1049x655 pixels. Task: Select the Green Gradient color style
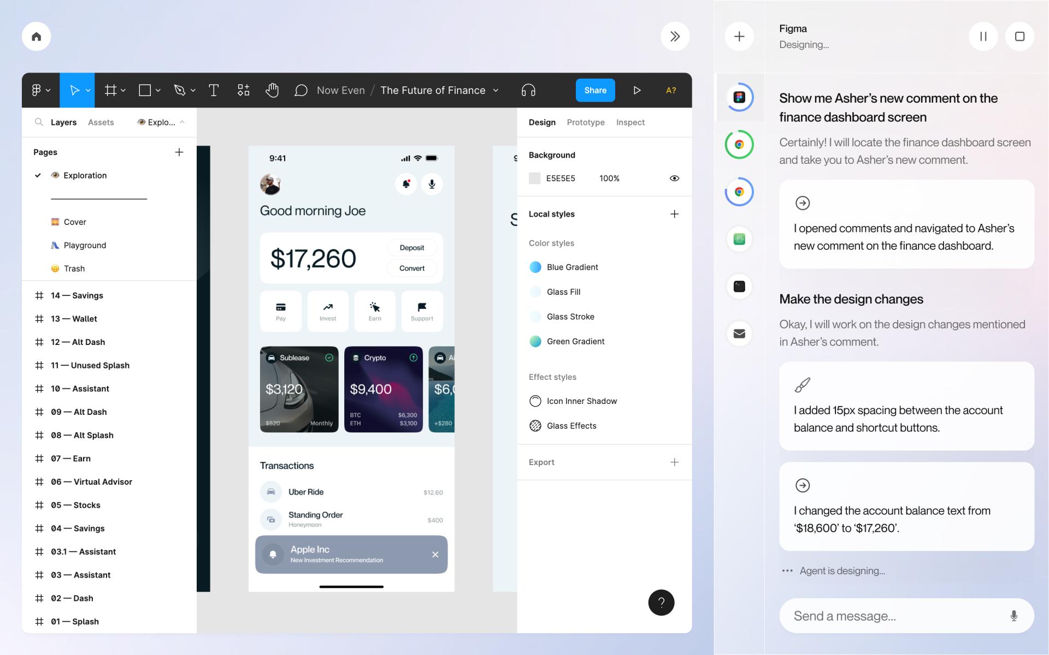(567, 341)
